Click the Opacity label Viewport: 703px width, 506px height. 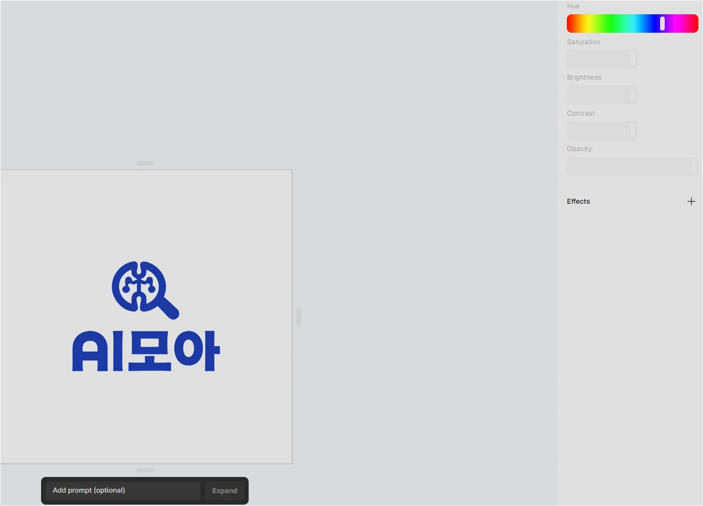579,149
